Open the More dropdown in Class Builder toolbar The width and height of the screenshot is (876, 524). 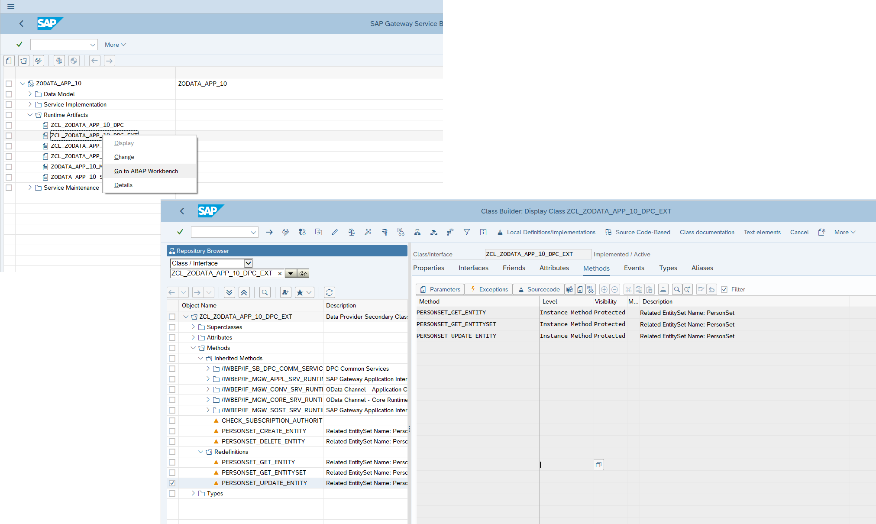click(x=845, y=232)
